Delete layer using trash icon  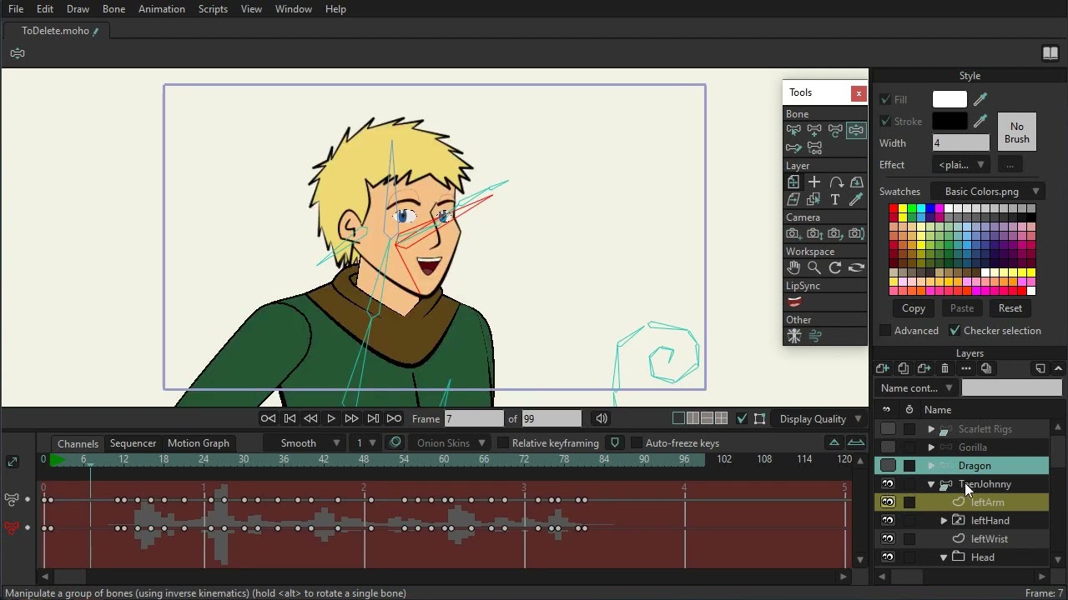[945, 368]
